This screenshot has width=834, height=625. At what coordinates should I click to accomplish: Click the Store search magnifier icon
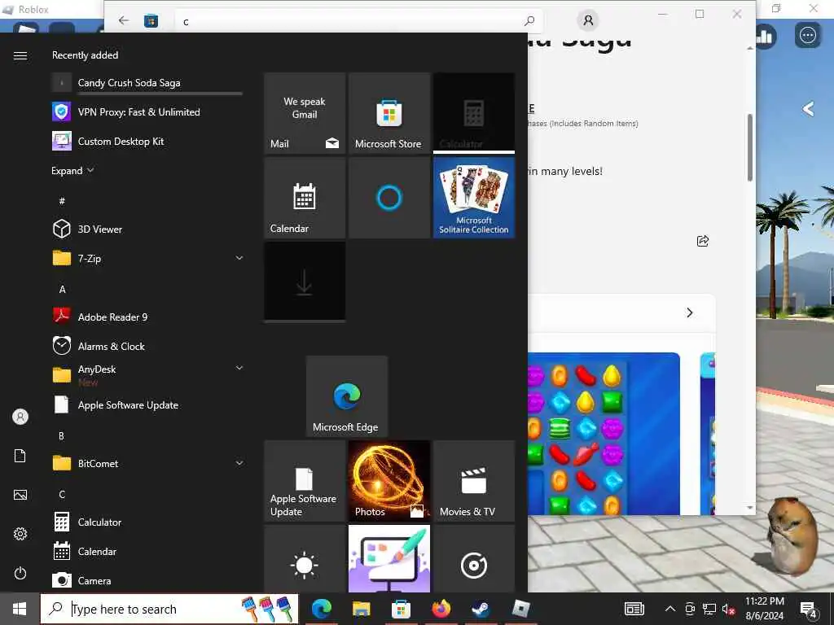[529, 21]
